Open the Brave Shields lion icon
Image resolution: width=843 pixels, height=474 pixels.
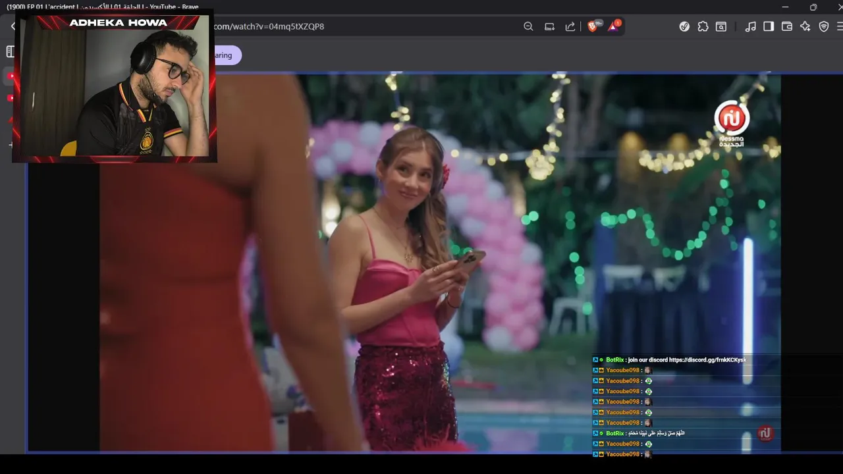coord(593,26)
